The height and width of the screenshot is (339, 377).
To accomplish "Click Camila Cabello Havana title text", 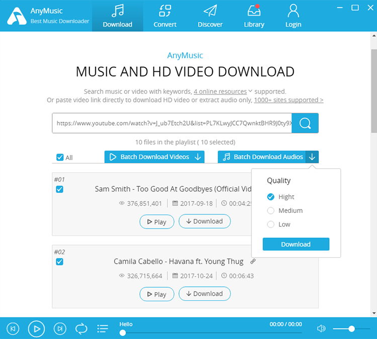I will click(178, 261).
